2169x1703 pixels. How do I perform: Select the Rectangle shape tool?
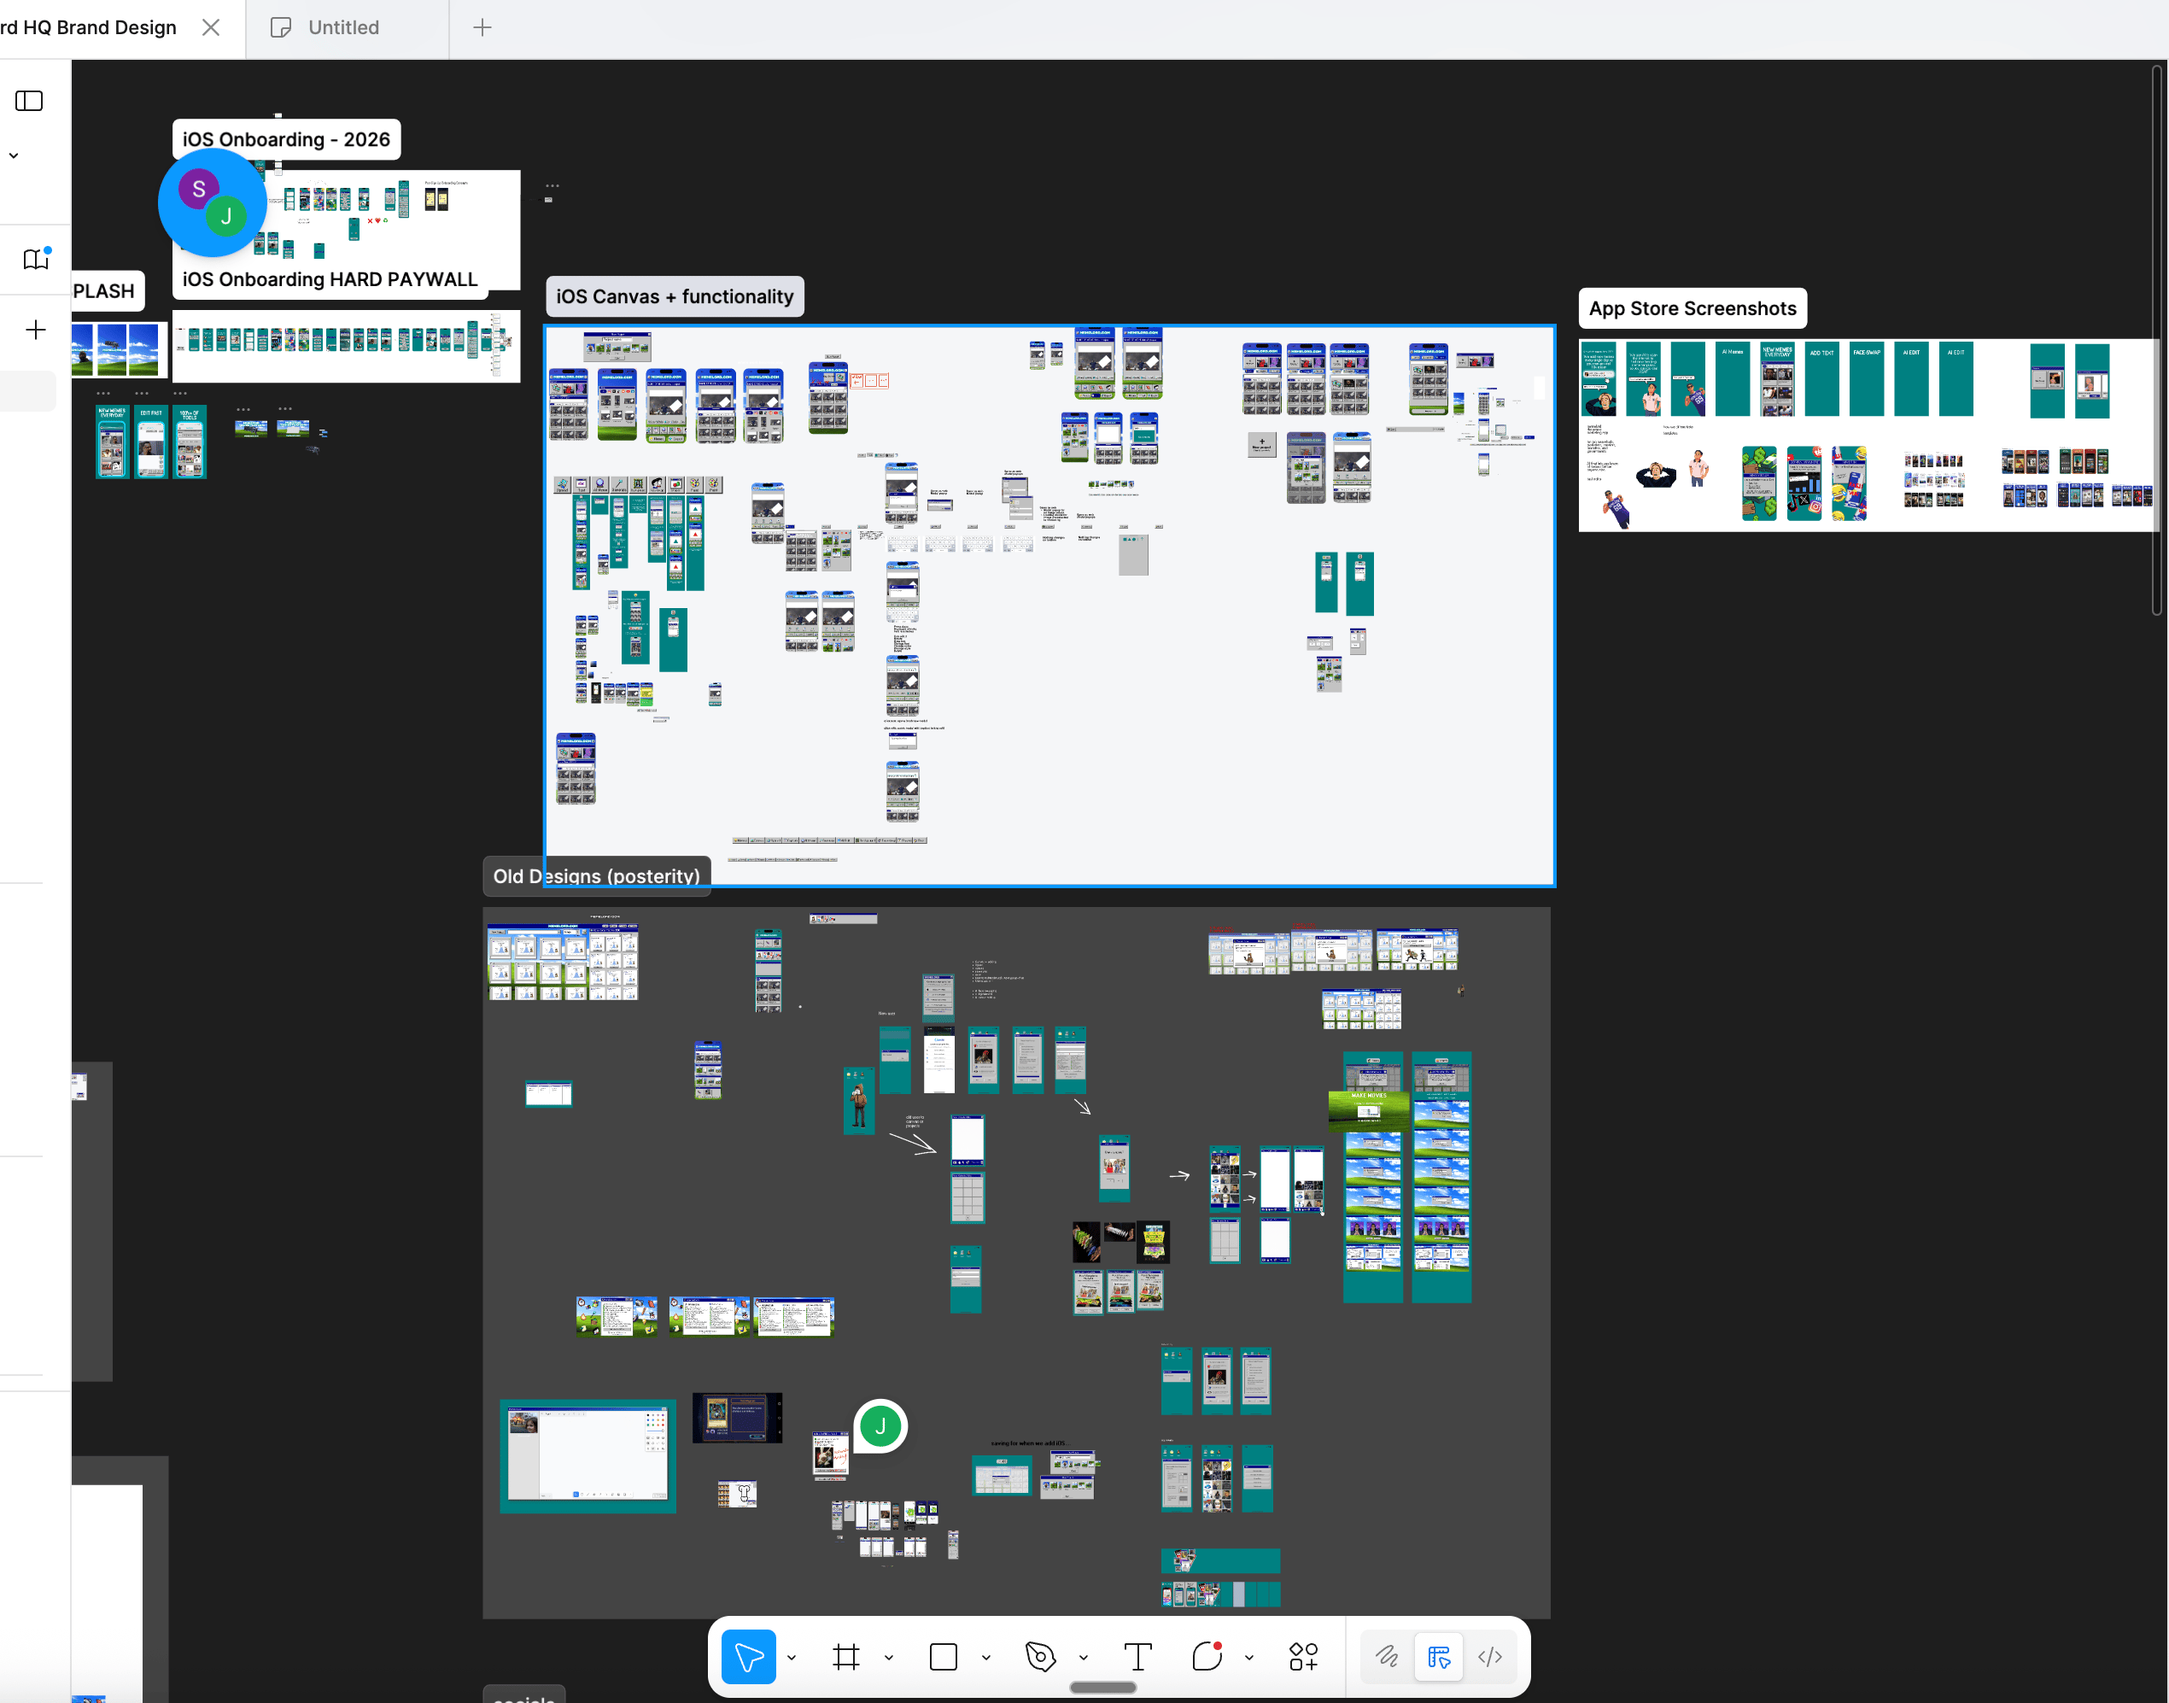click(943, 1656)
